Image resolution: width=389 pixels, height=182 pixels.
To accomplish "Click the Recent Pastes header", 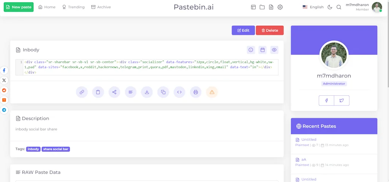I will point(334,126).
